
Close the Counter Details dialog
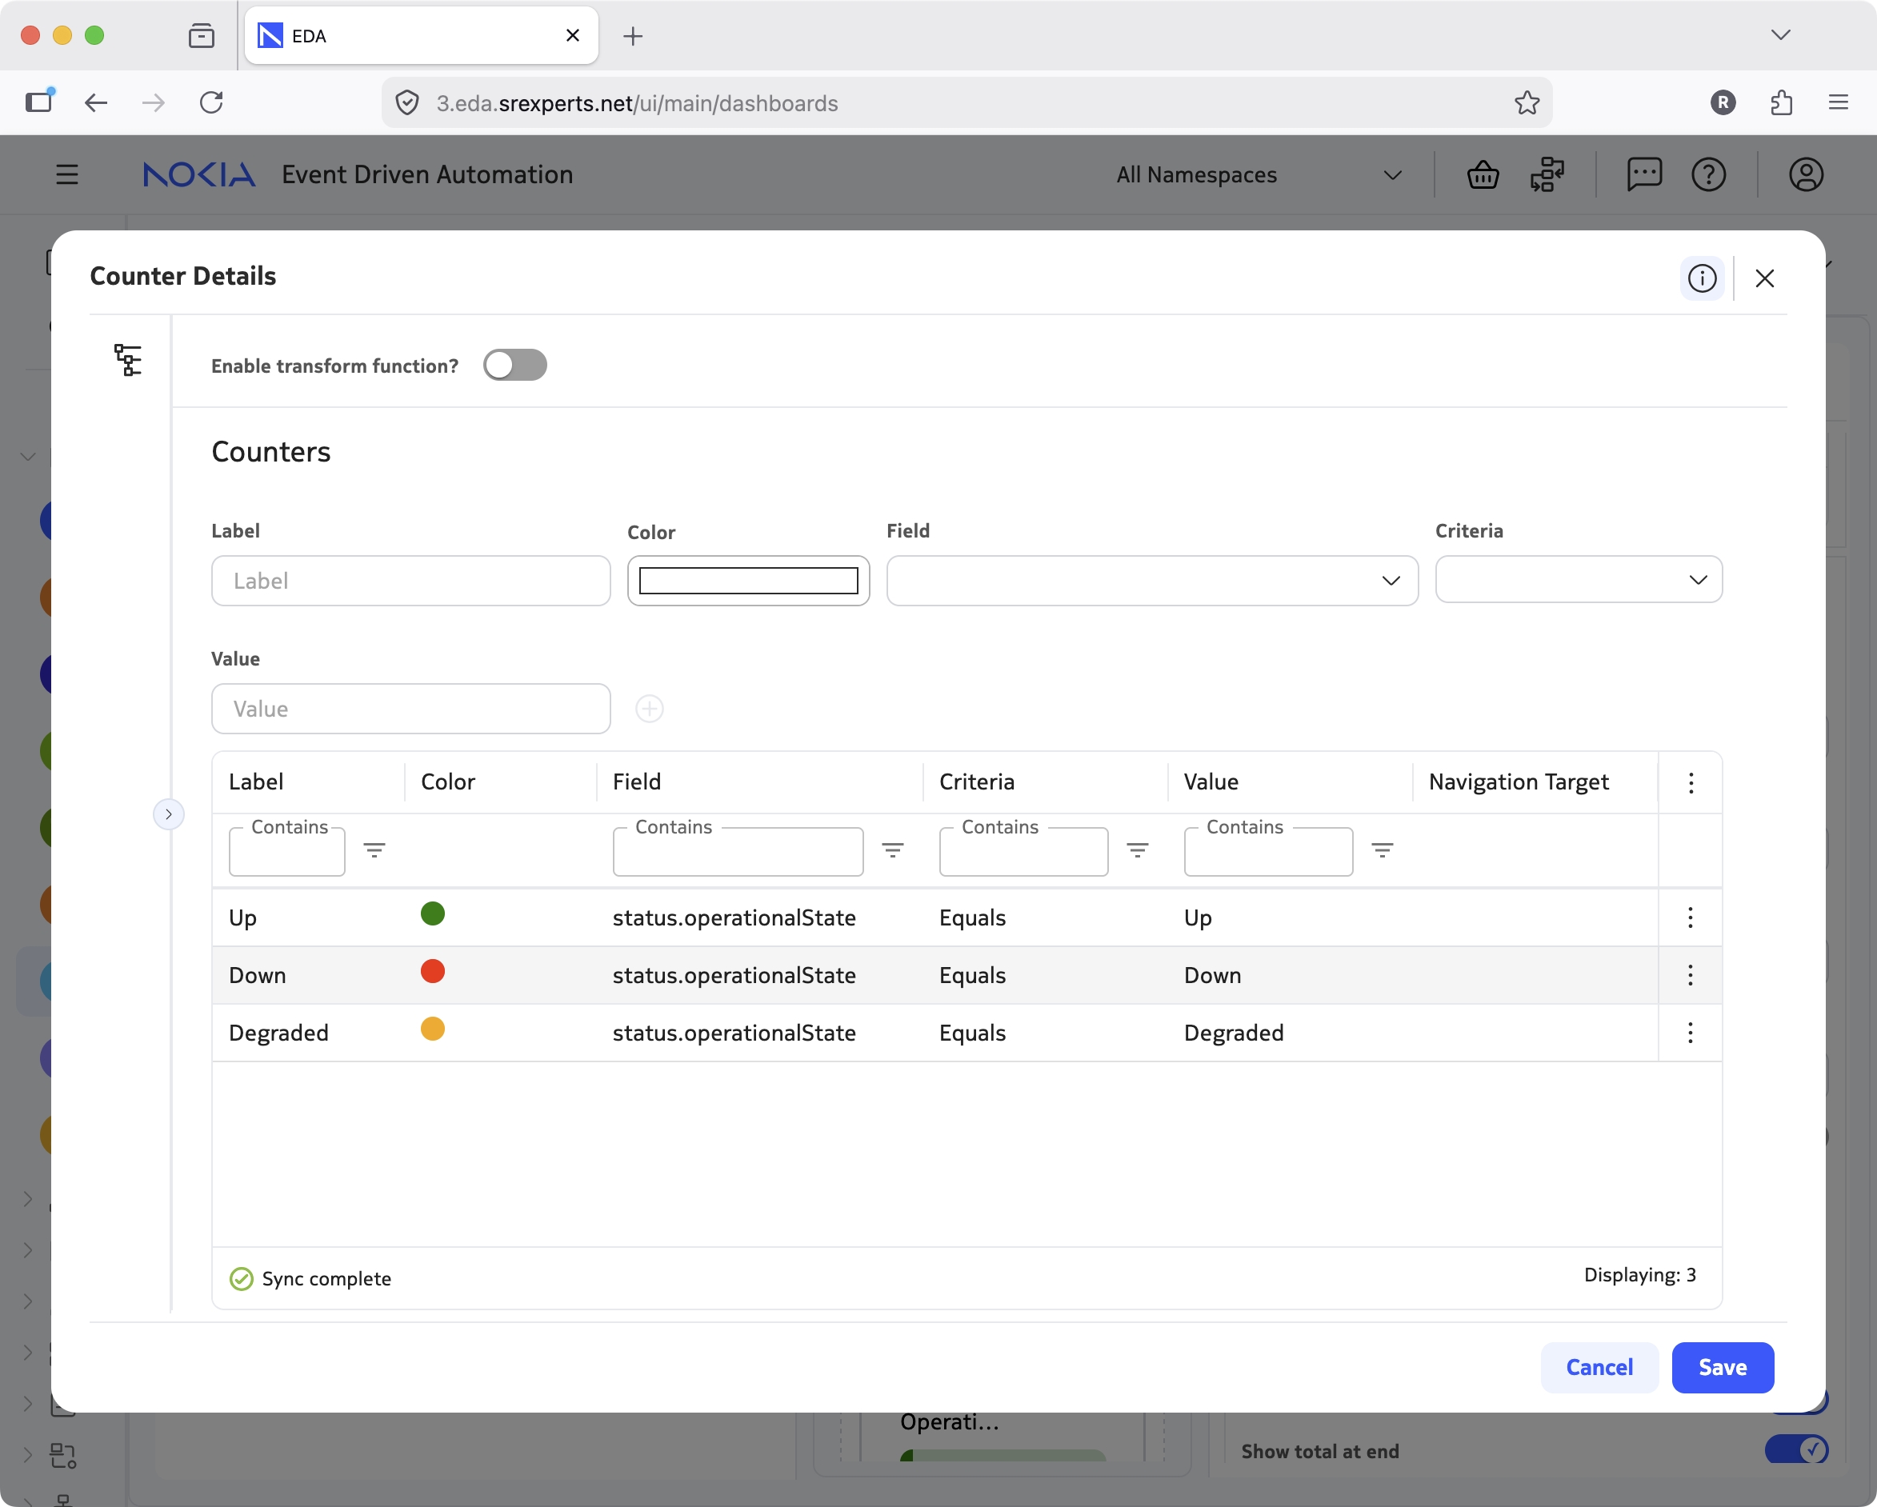(1765, 278)
